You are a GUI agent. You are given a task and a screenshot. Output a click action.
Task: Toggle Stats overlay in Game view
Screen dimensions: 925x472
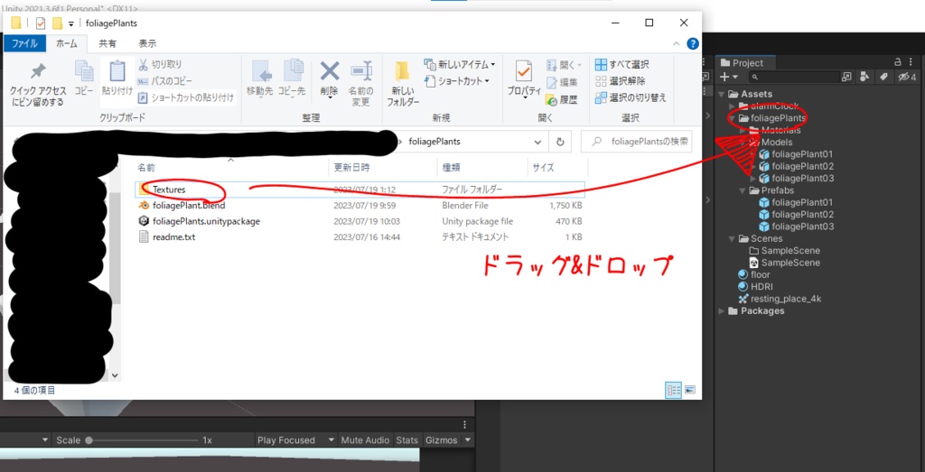click(407, 440)
